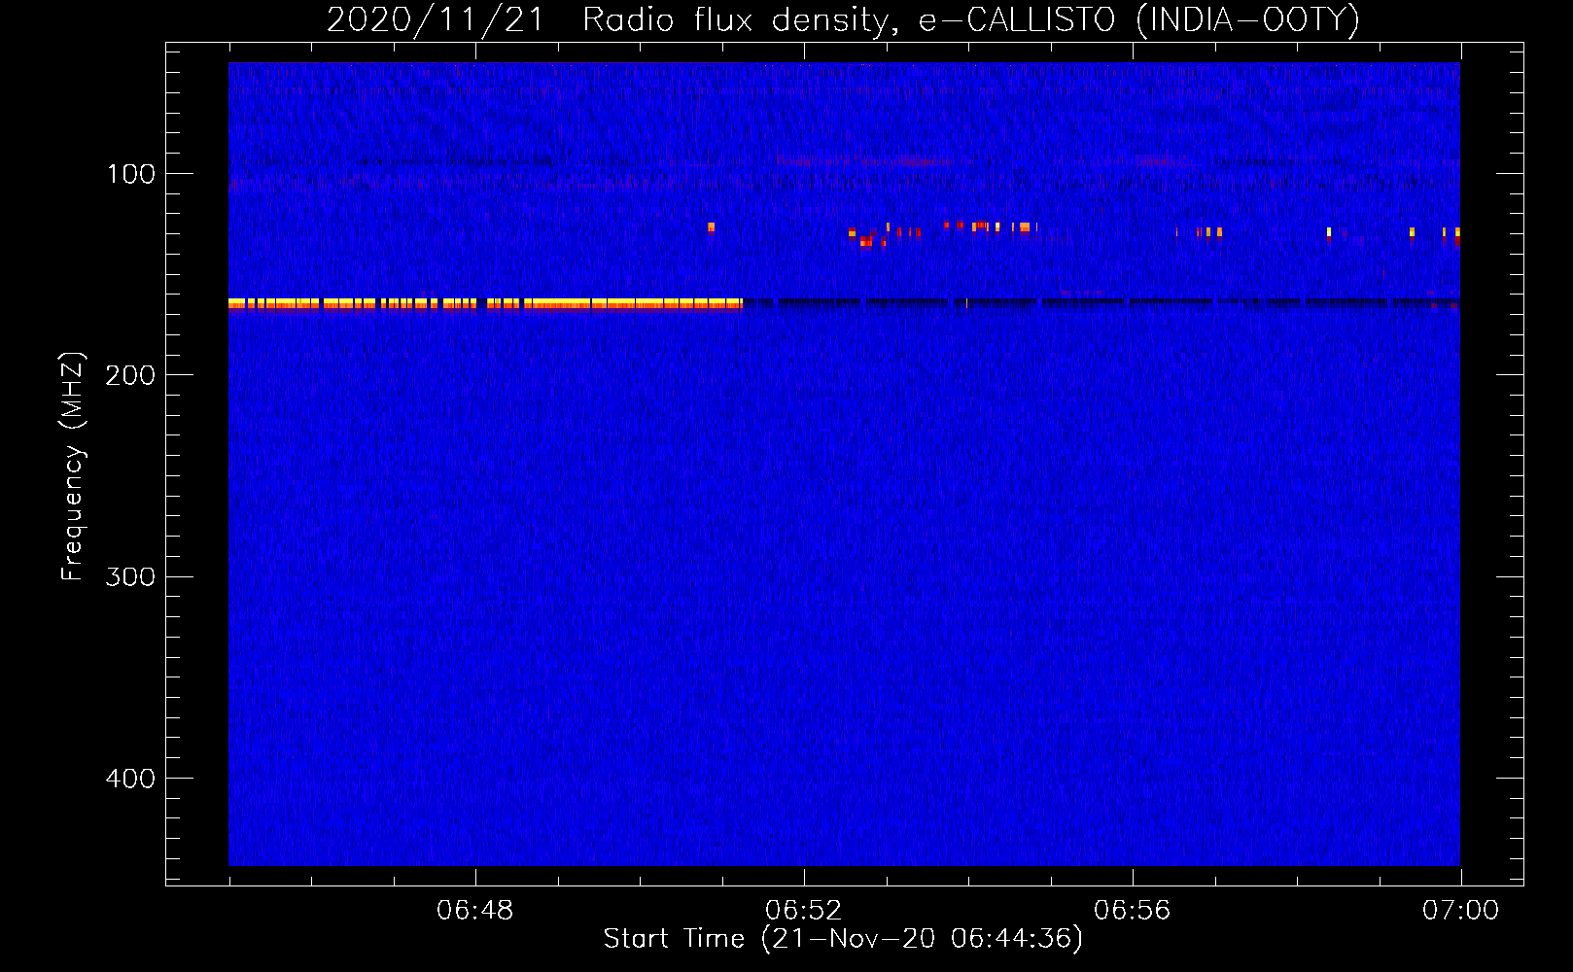Click the 06:52 time tick label
This screenshot has width=1573, height=972.
coord(804,911)
